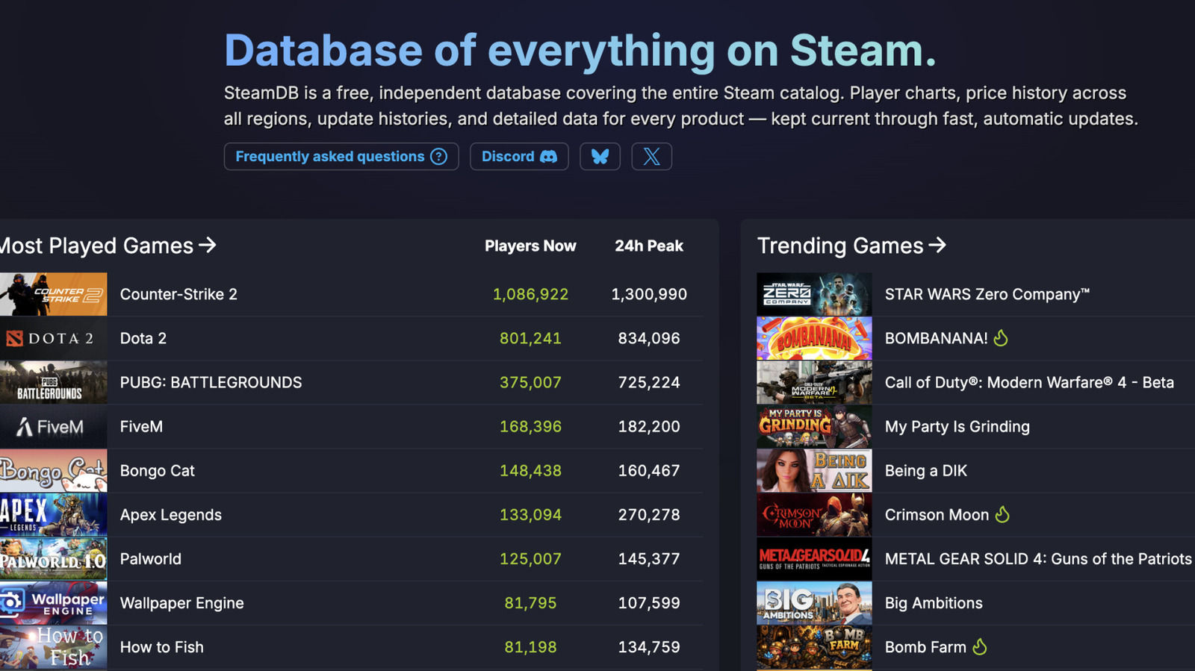The width and height of the screenshot is (1195, 671).
Task: Open Call of Duty Modern Warfare 4 Beta title
Action: pos(1029,382)
